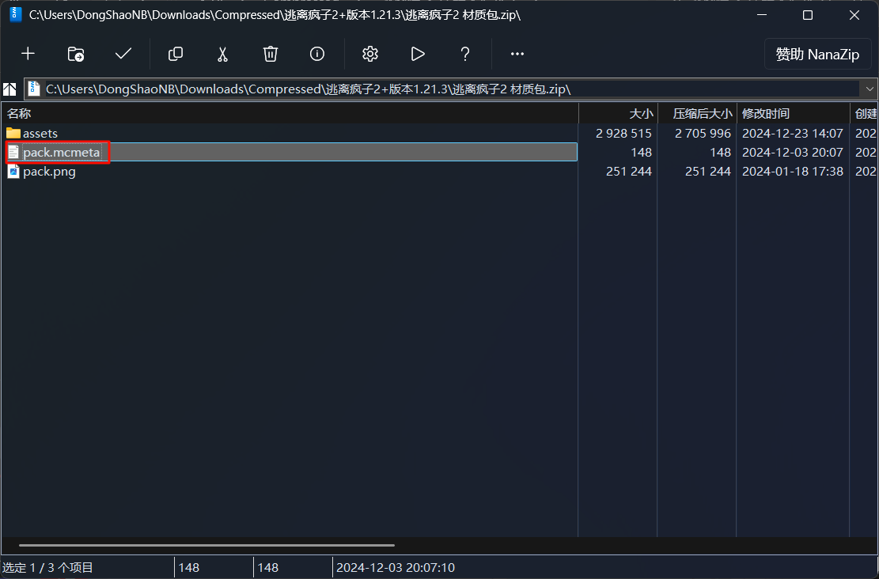Click the Extract folder toolbar icon
Image resolution: width=879 pixels, height=579 pixels.
76,54
